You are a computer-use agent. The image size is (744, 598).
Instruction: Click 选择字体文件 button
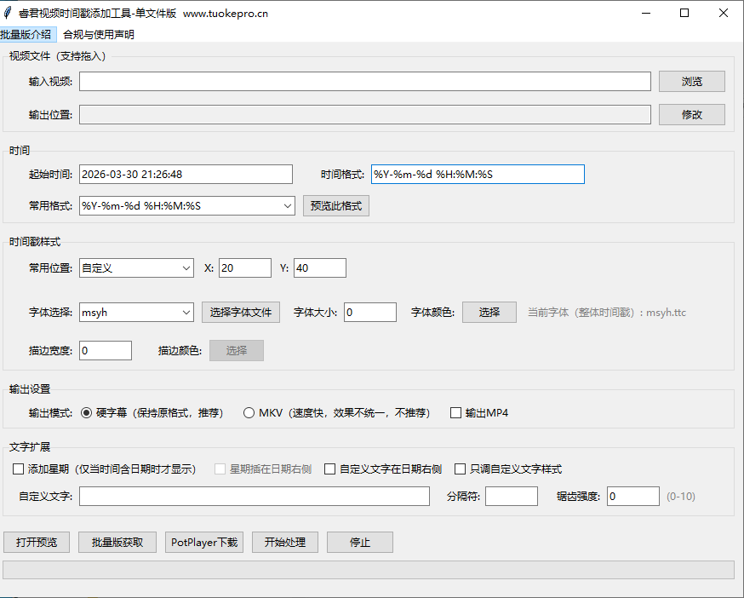coord(240,313)
